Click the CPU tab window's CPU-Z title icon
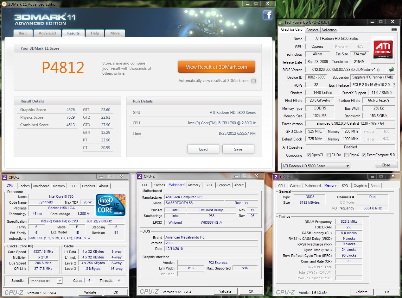This screenshot has height=298, width=402. [4, 177]
